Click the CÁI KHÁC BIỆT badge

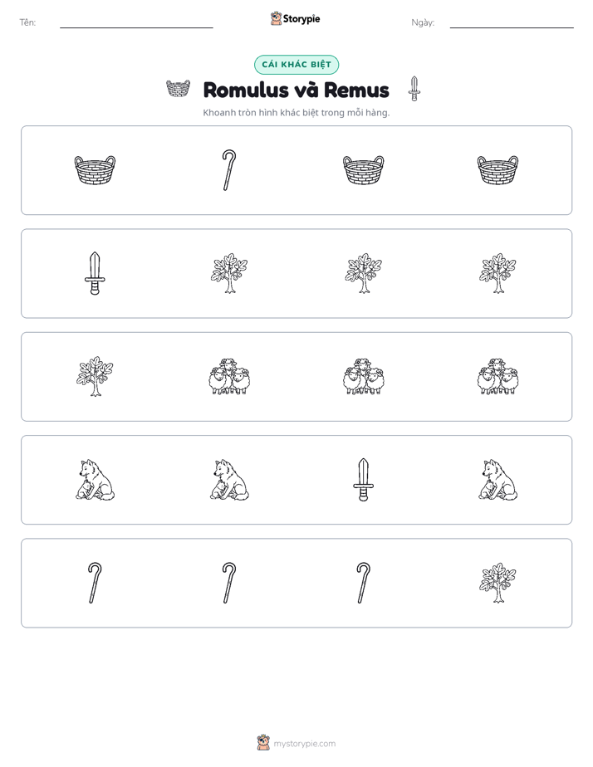(296, 65)
